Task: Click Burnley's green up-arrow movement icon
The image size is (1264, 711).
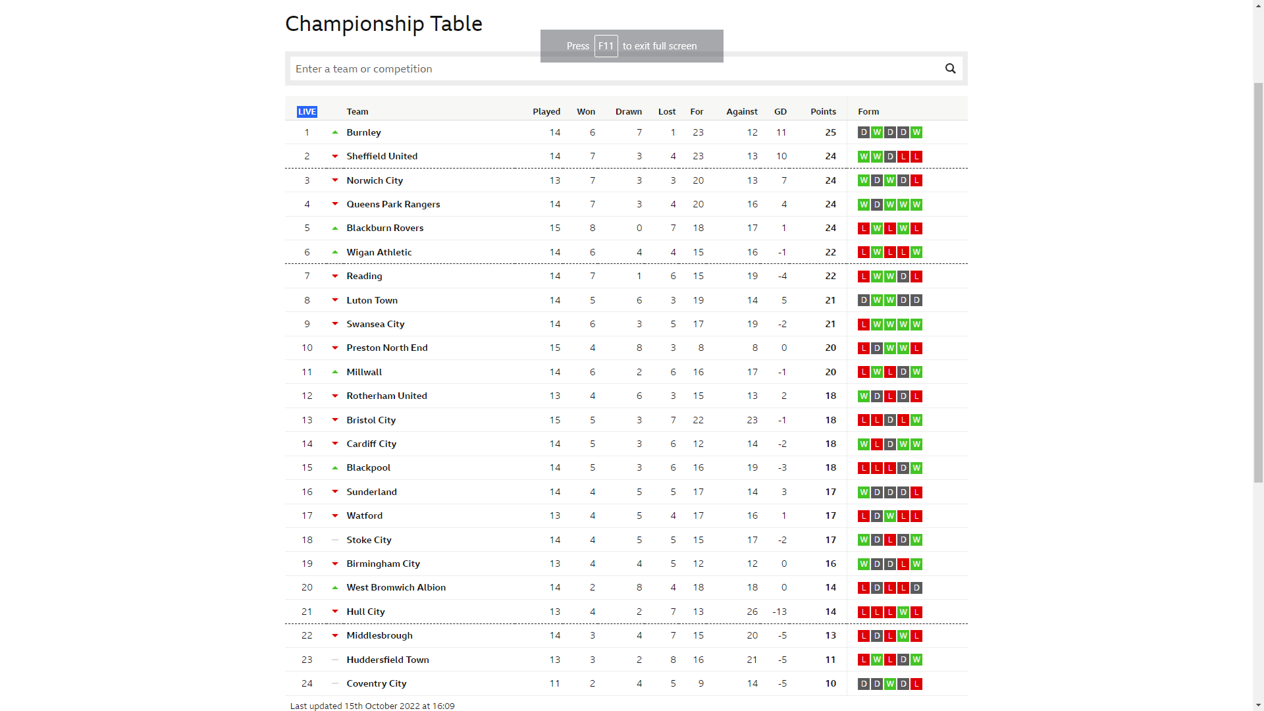Action: point(335,132)
